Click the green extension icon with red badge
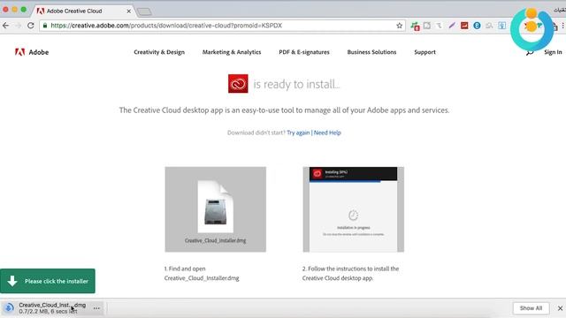Image resolution: width=566 pixels, height=318 pixels. click(x=415, y=26)
